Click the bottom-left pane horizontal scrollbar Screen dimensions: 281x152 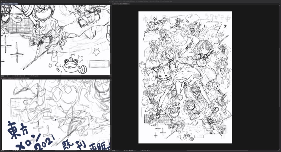coord(66,150)
